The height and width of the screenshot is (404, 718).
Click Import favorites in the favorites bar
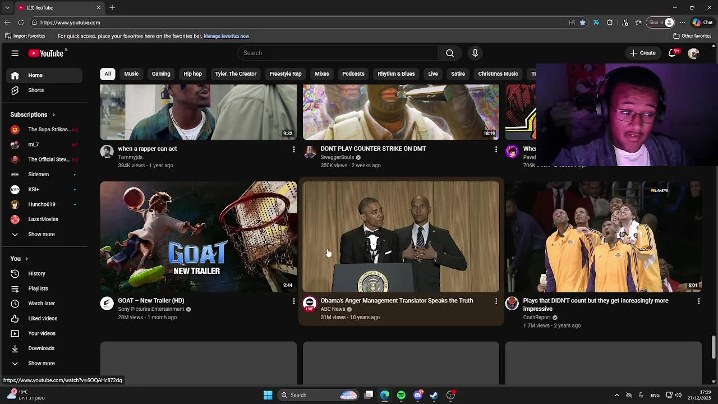[25, 36]
